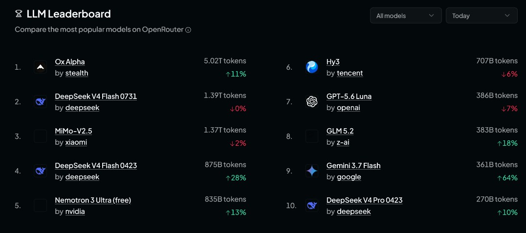Click the OpenAI logo beside GPT-5.6 Luna
526x233 pixels.
tap(312, 101)
